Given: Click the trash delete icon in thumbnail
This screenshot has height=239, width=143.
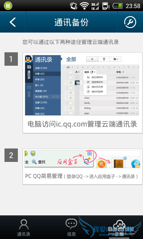Looking at the screenshot, I should tap(104, 59).
